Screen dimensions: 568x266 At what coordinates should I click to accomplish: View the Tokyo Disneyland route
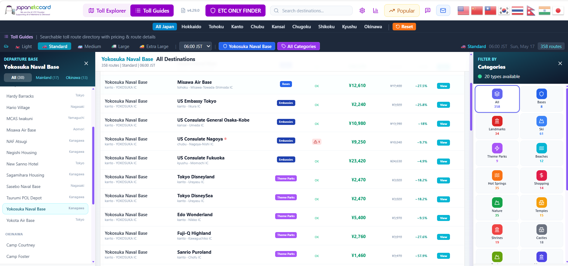click(x=443, y=180)
